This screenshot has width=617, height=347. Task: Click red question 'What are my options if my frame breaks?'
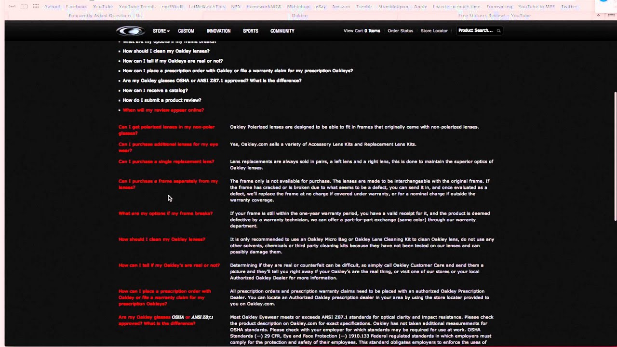tap(165, 214)
